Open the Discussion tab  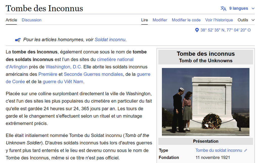coord(32,20)
